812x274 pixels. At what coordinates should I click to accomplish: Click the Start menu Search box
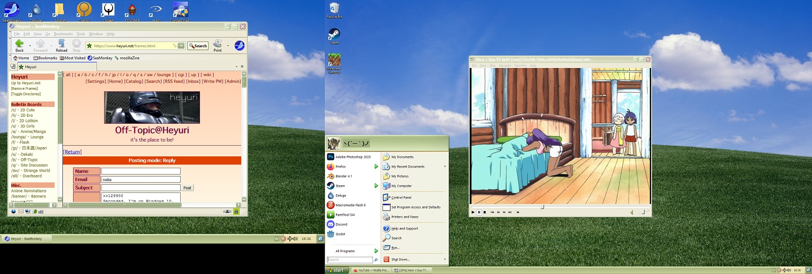(350, 260)
